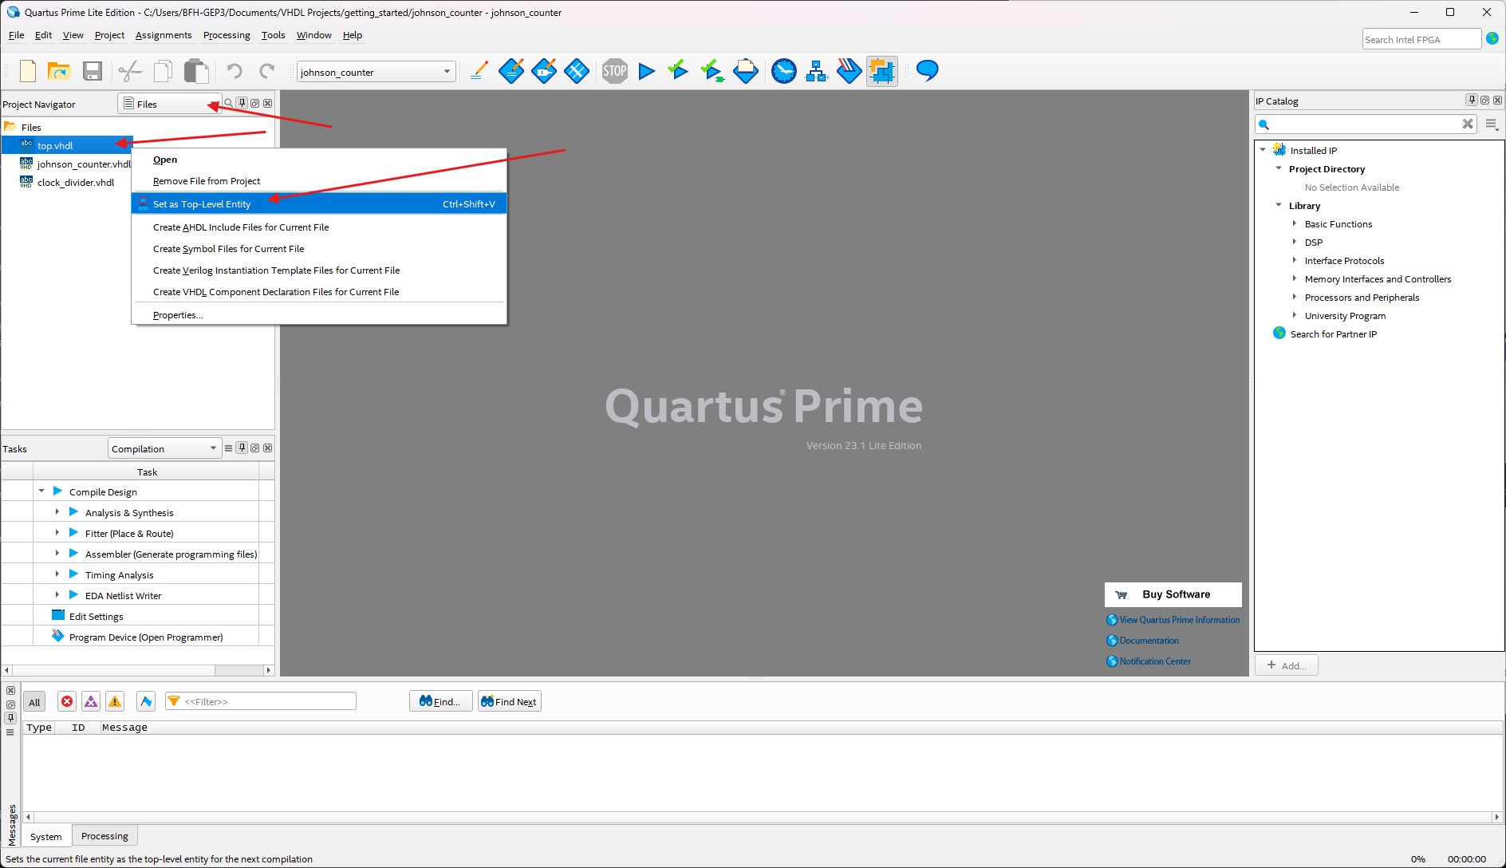The image size is (1506, 868).
Task: Click the Copy toolbar icon
Action: [x=163, y=72]
